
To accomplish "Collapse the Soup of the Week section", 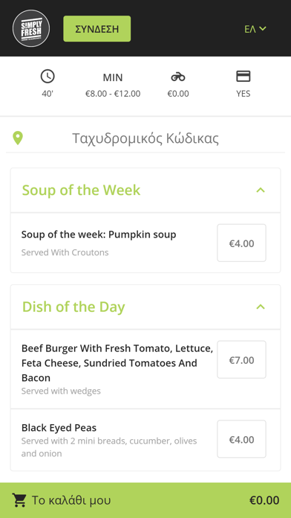I will pos(261,191).
